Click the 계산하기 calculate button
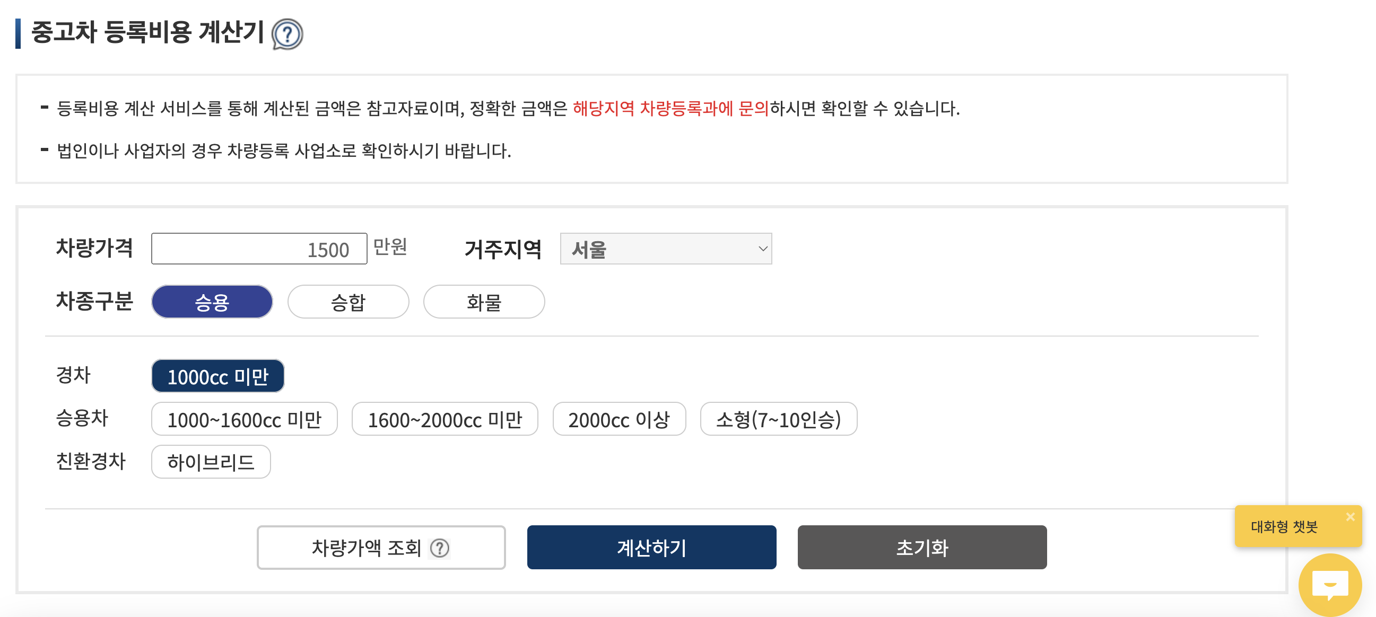The height and width of the screenshot is (617, 1376). pos(651,547)
